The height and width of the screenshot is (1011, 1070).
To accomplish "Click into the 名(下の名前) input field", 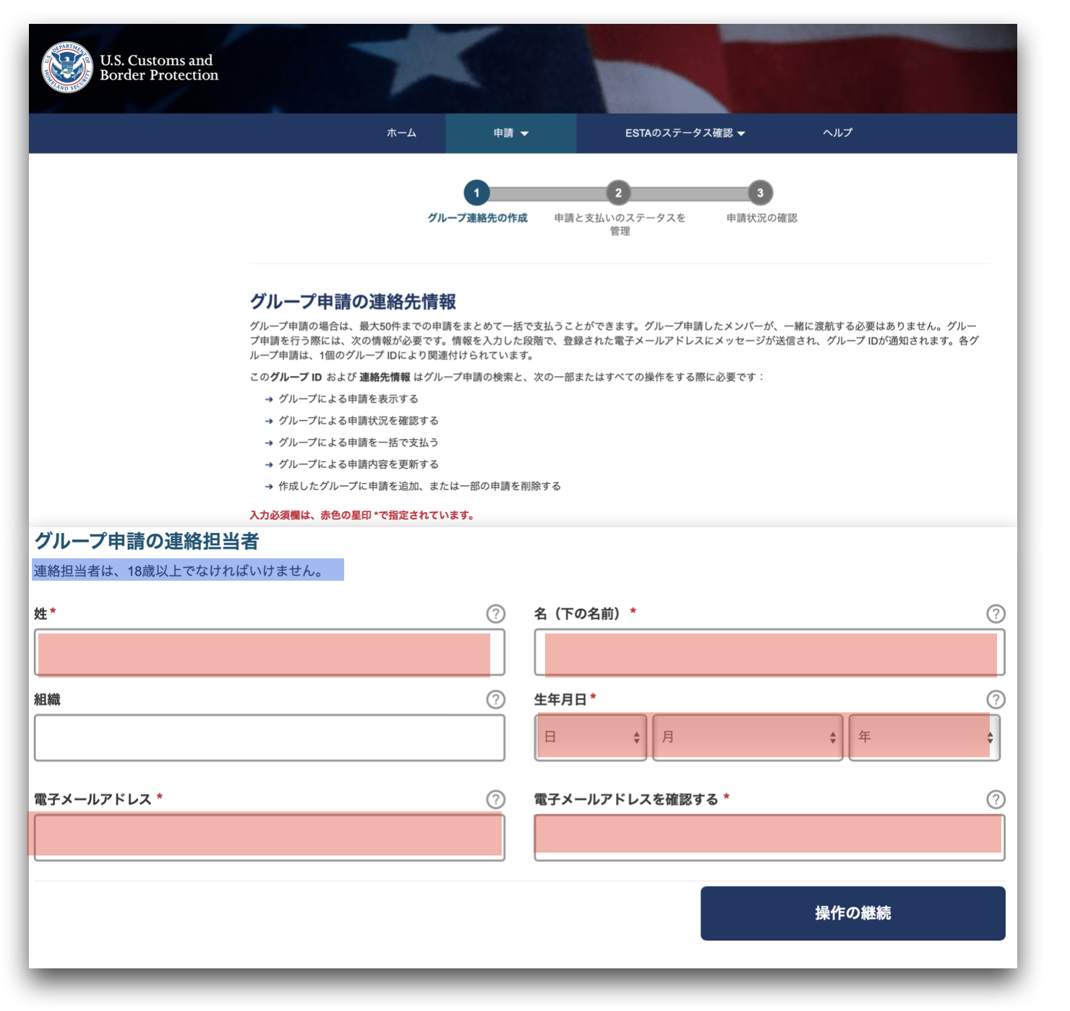I will point(769,652).
